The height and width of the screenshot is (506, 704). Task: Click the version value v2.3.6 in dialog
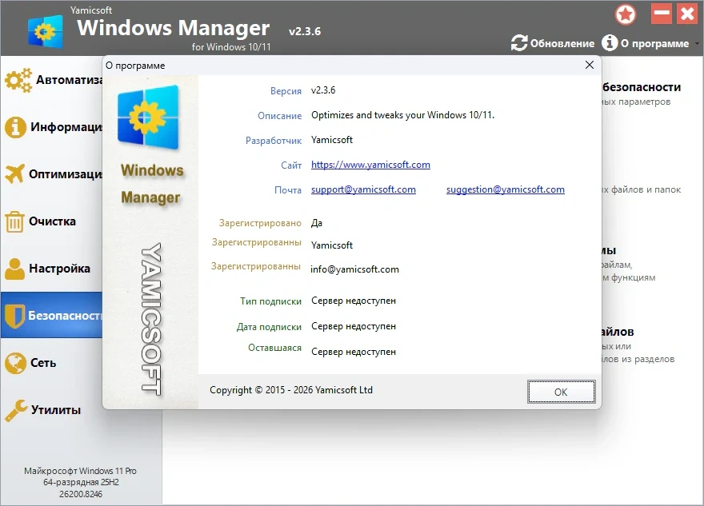pos(323,90)
